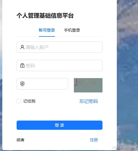
Task: Click the lock icon in password field
Action: pos(22,65)
